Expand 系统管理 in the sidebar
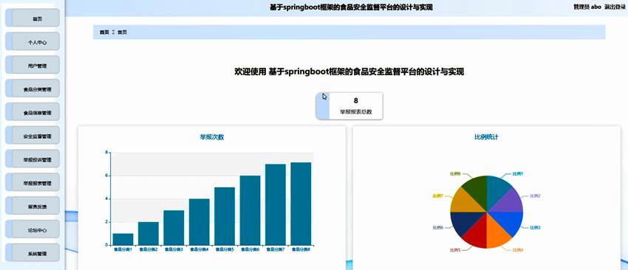This screenshot has height=270, width=628. 33,253
